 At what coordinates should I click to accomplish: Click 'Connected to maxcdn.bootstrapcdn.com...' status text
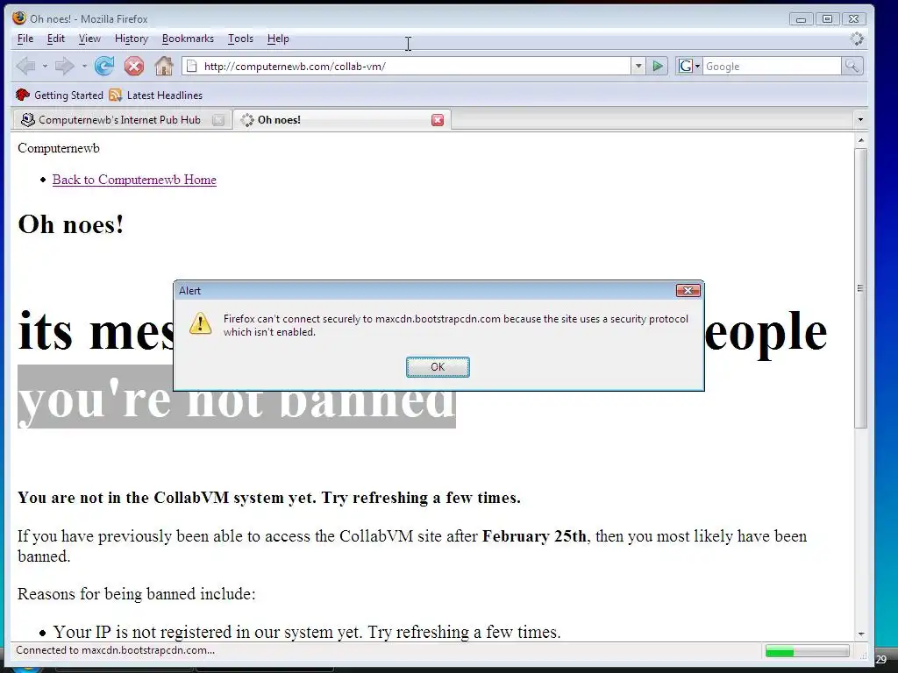(115, 650)
